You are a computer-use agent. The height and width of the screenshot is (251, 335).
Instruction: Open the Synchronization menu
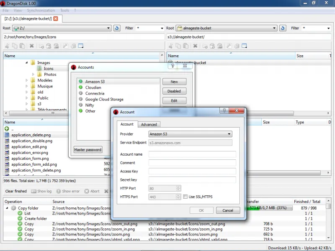[41, 10]
